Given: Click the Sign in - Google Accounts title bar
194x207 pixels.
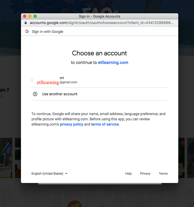Looking at the screenshot, I should click(100, 16).
